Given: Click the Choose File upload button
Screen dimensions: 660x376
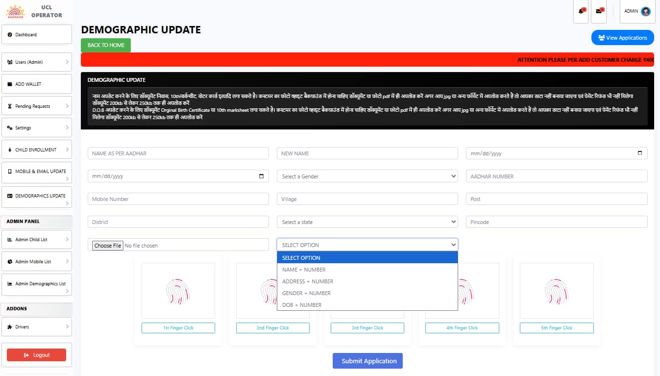Looking at the screenshot, I should (x=108, y=246).
